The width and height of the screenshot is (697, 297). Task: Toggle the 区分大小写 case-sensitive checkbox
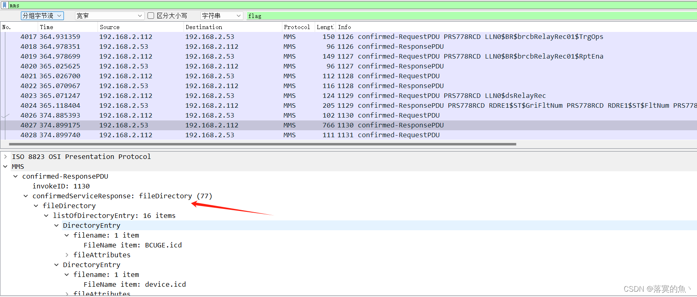[x=151, y=16]
